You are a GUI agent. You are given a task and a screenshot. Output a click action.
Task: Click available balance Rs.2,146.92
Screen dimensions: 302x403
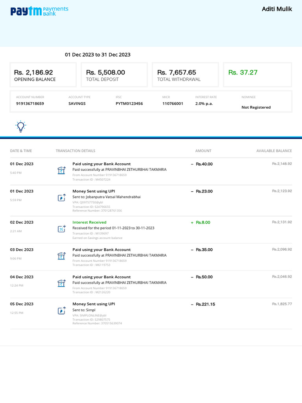pyautogui.click(x=282, y=164)
